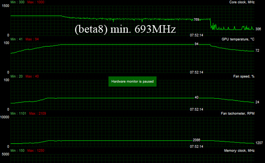Click the 'Min : 150' memory clock value
The image size is (265, 163).
pyautogui.click(x=17, y=151)
